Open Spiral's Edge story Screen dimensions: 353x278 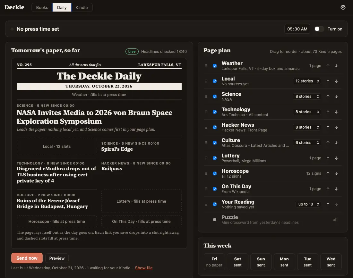coord(117,149)
